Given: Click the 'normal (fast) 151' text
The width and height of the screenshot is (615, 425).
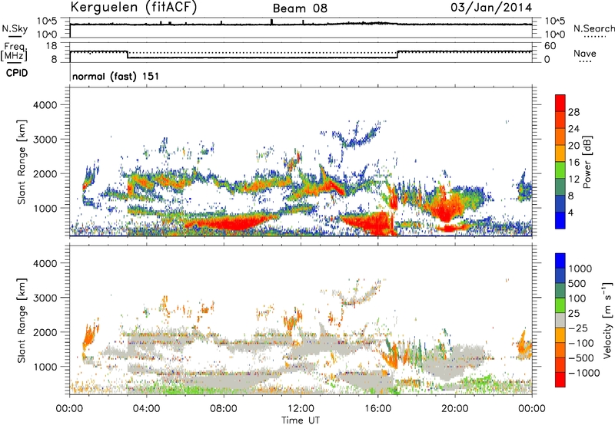Looking at the screenshot, I should click(116, 76).
